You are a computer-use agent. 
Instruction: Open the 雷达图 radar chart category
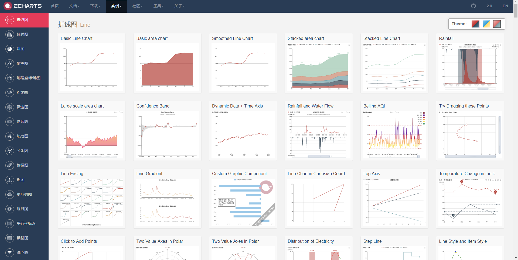point(24,107)
